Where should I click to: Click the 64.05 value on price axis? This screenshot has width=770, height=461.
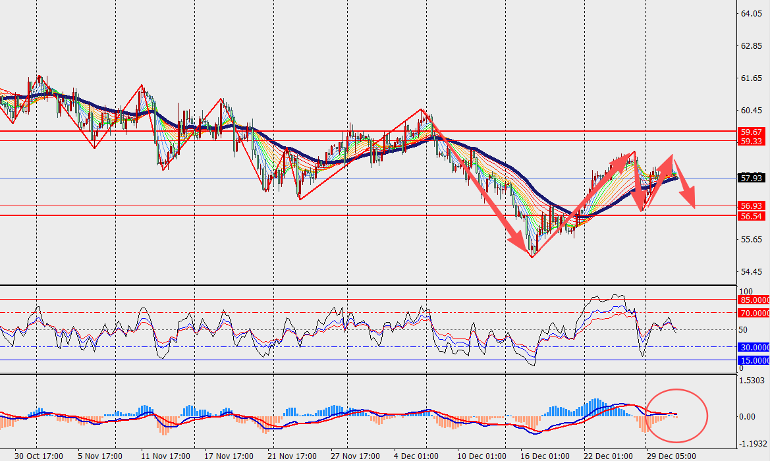click(752, 14)
